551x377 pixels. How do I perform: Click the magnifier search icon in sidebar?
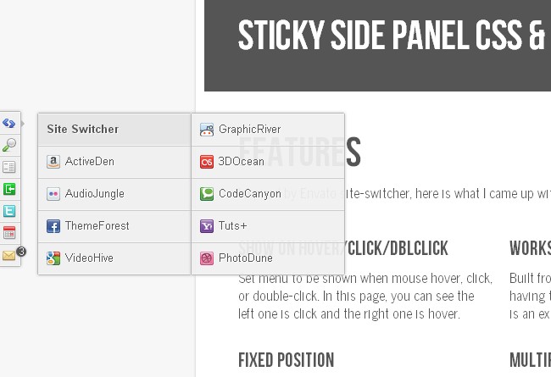[9, 145]
